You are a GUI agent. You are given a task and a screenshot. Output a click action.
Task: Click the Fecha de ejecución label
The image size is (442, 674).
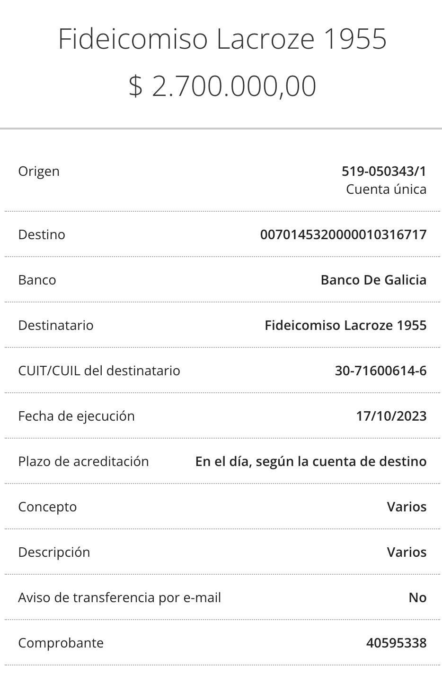[x=76, y=416]
